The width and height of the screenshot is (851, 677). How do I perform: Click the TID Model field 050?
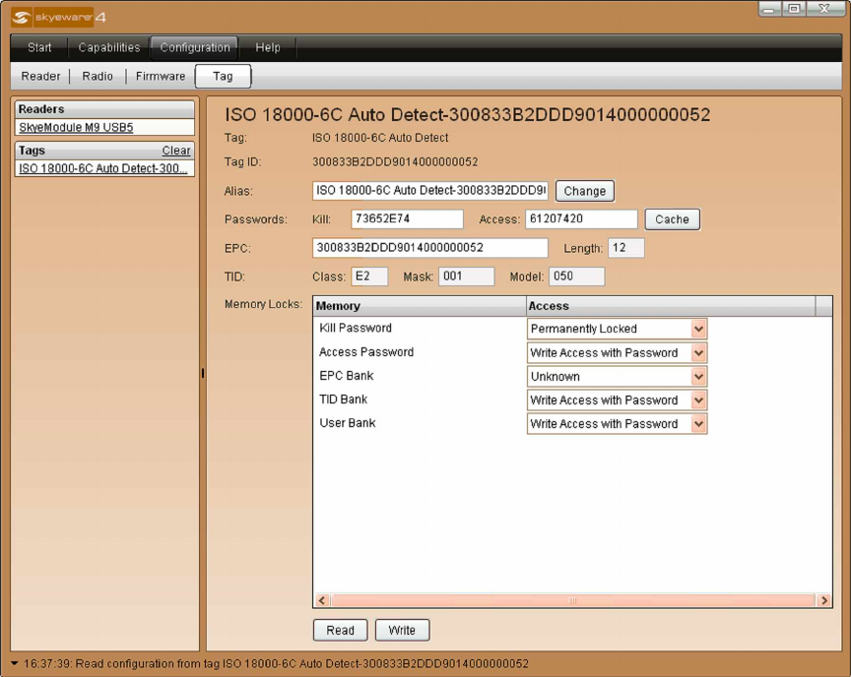(x=577, y=277)
